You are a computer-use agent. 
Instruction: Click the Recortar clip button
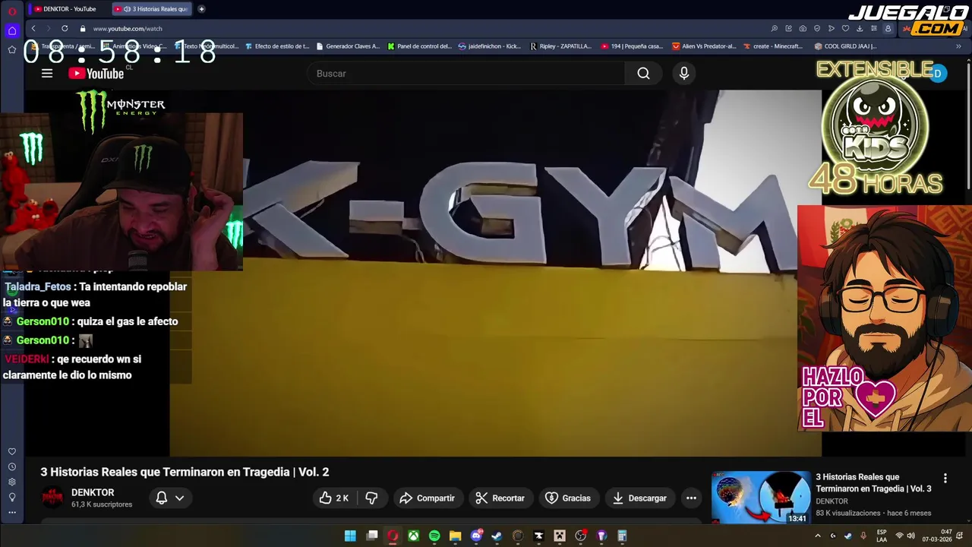click(x=500, y=498)
